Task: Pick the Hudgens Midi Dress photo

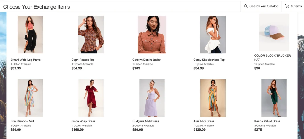Action: [x=152, y=98]
